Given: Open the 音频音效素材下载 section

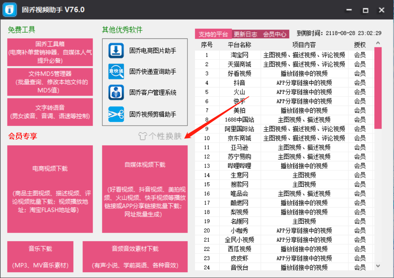Looking at the screenshot, I should [135, 256].
